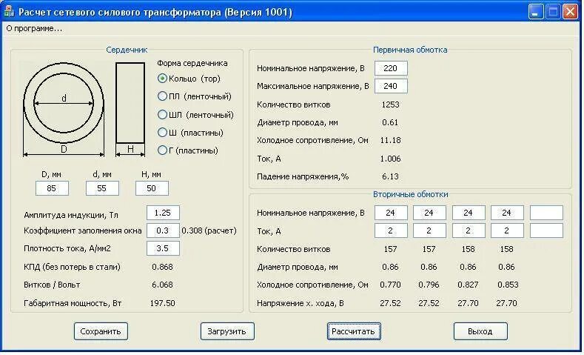Viewport: 584px width, 355px height.
Task: Click fourth secondary voltage field 24
Action: [x=507, y=213]
